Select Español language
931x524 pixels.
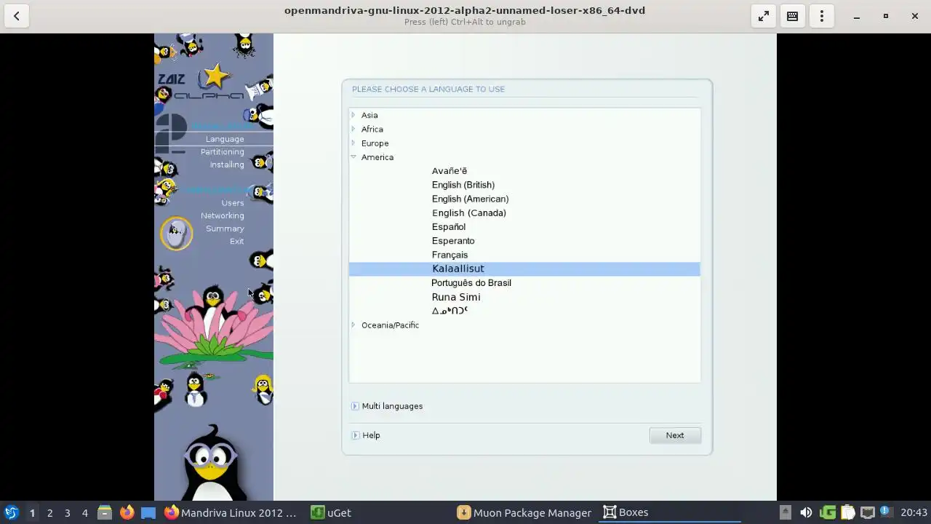click(x=449, y=227)
